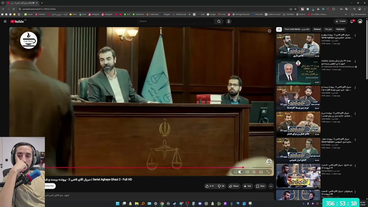Open the 36:42 suggested video thumbnail
The width and height of the screenshot is (368, 207).
[x=298, y=150]
